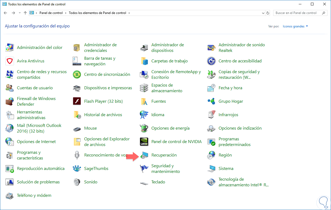This screenshot has height=210, width=331.
Task: Click the Panel de control breadcrumb
Action: (51, 13)
